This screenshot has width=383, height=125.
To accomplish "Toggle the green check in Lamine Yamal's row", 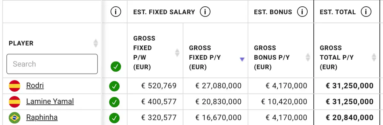I will point(114,102).
